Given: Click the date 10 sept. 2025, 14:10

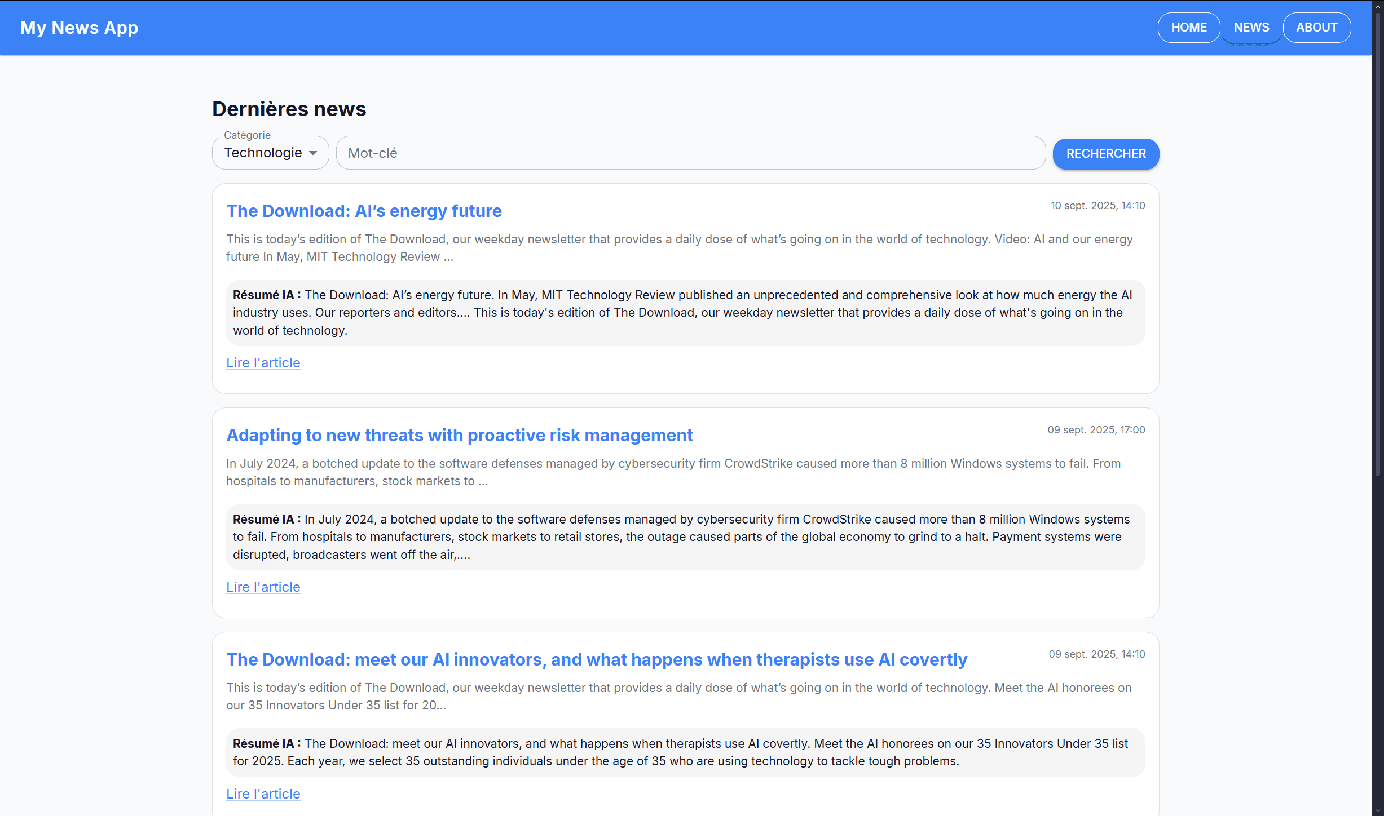Looking at the screenshot, I should click(1097, 206).
